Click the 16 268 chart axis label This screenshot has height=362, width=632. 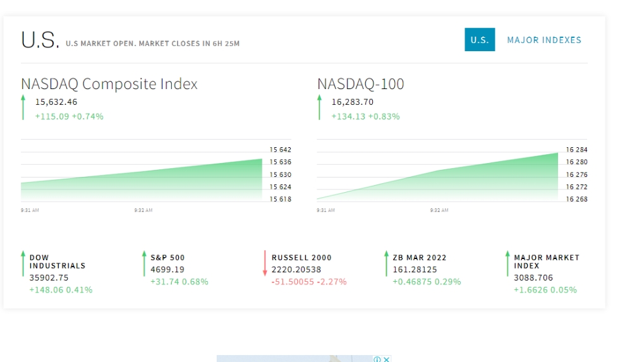click(577, 199)
